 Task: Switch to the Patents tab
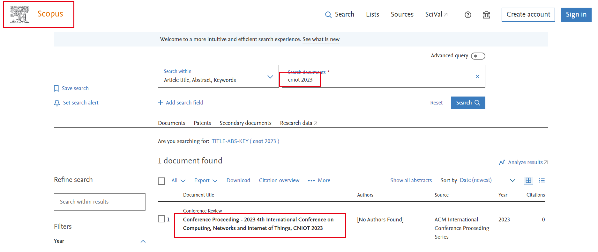click(202, 123)
